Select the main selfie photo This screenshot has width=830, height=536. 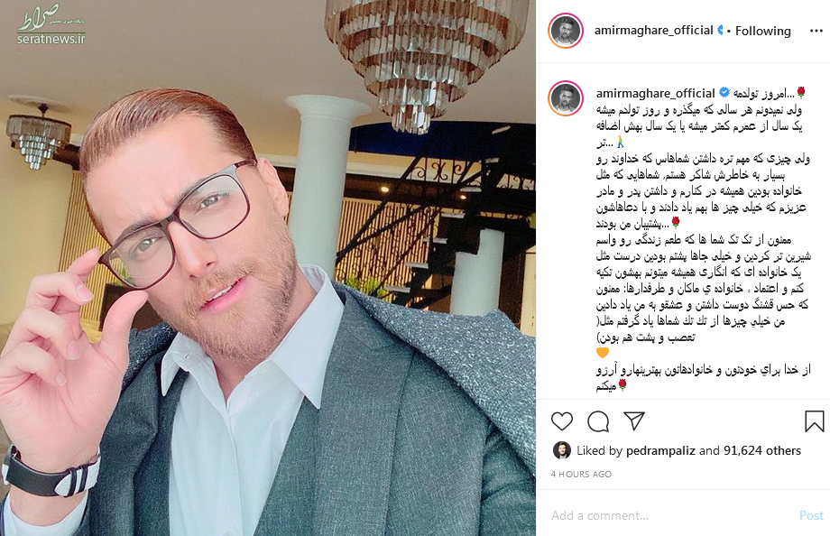pyautogui.click(x=268, y=268)
